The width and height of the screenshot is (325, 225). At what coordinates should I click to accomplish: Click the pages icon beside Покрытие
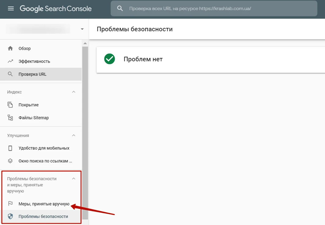point(10,105)
